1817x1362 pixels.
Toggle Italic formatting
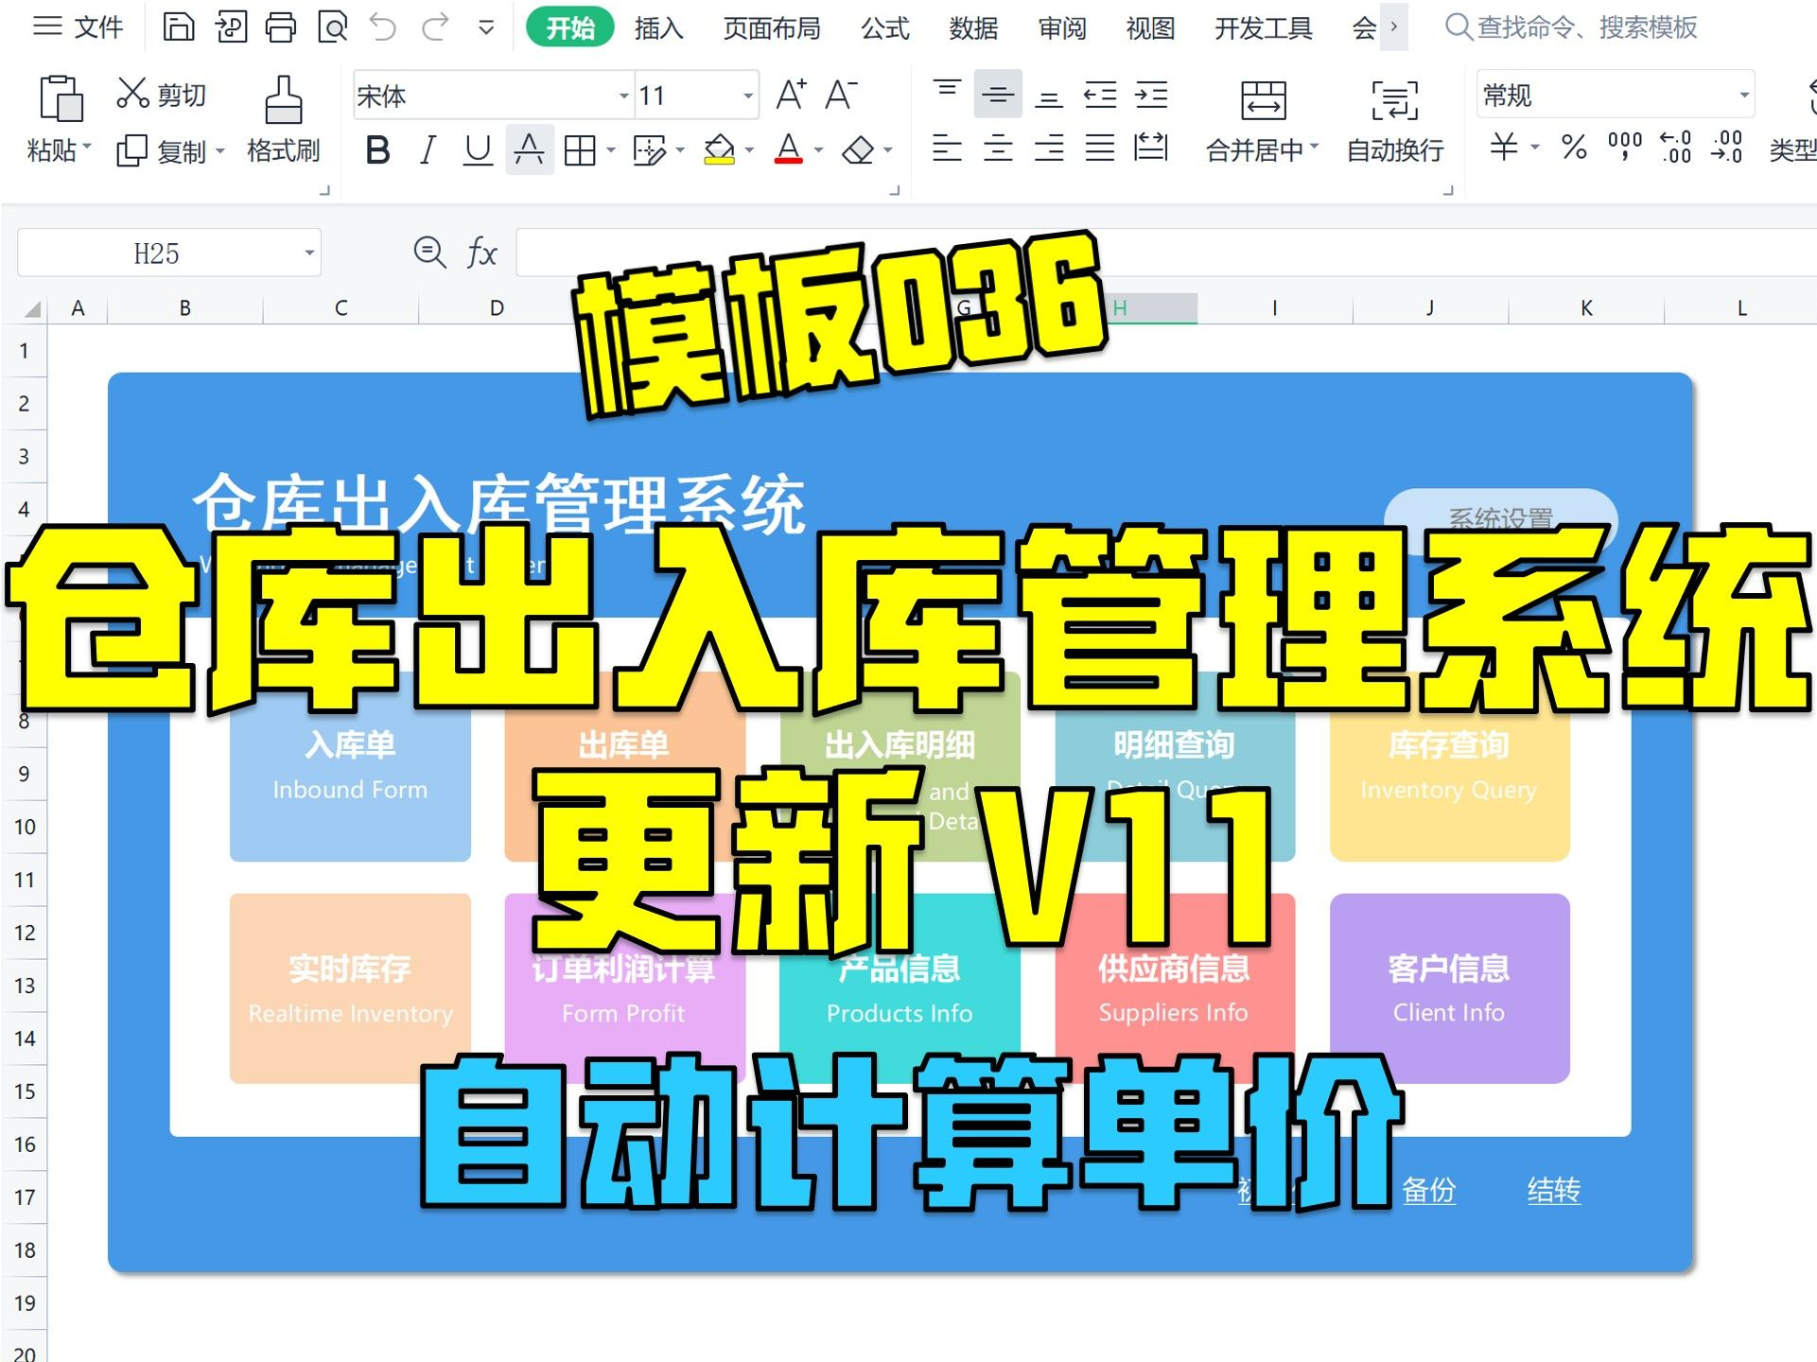coord(428,149)
